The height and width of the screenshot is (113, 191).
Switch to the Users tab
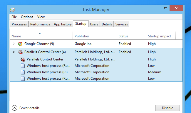94,24
